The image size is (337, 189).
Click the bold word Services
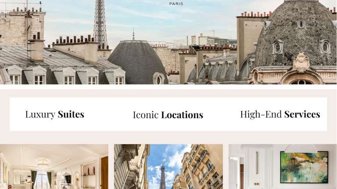(302, 115)
